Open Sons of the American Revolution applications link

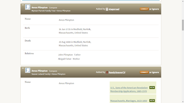point(129,90)
